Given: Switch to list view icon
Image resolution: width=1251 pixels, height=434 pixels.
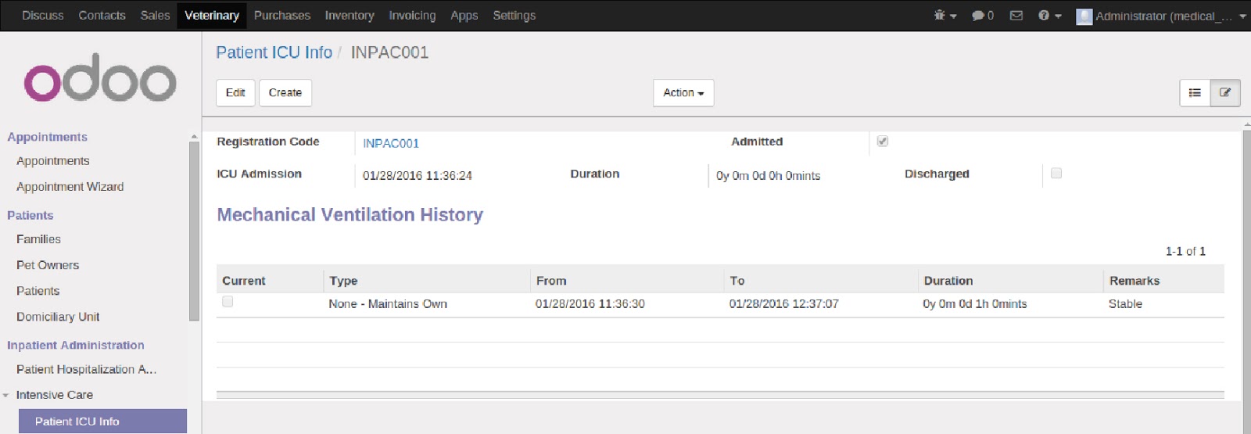Looking at the screenshot, I should tap(1195, 93).
